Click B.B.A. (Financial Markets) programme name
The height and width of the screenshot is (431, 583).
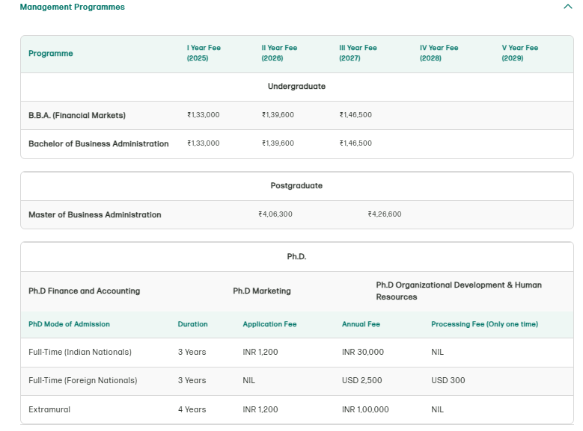click(x=76, y=115)
